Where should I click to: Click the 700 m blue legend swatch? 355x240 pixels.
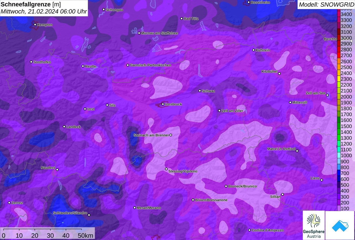[339, 173]
